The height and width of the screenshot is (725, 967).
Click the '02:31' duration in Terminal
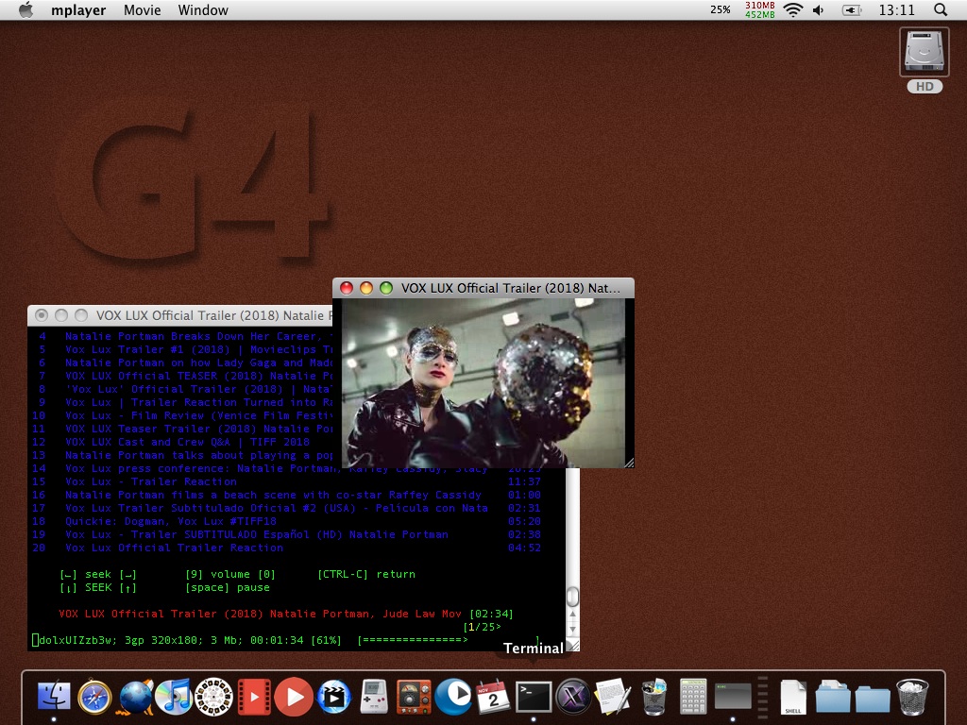524,508
